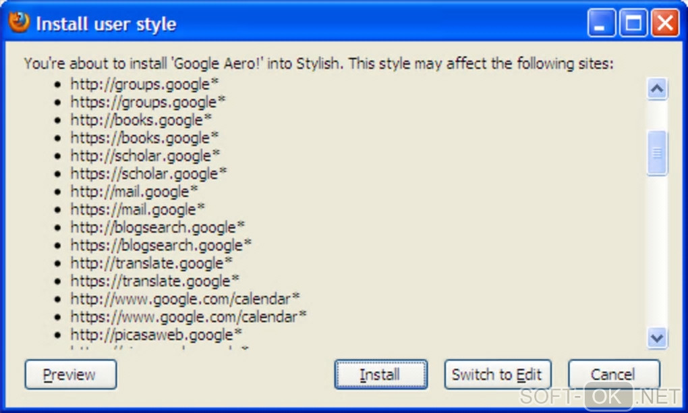The height and width of the screenshot is (413, 688).
Task: Close the Install user style dialog
Action: (665, 24)
